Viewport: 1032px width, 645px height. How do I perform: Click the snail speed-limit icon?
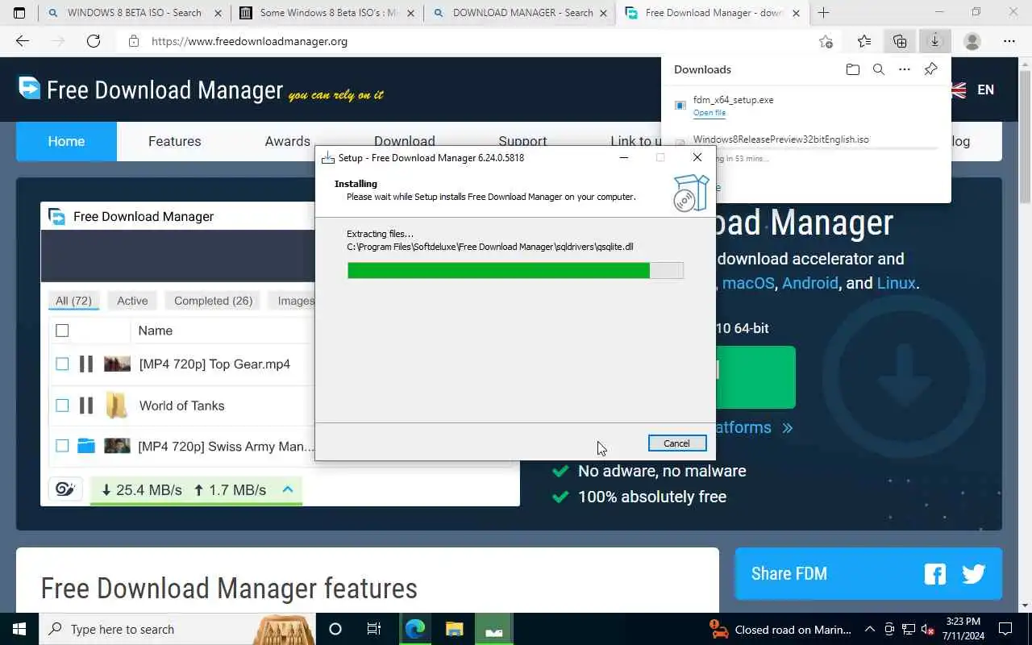(64, 489)
